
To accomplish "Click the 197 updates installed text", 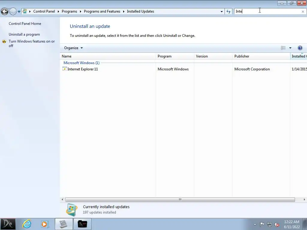I will point(99,212).
